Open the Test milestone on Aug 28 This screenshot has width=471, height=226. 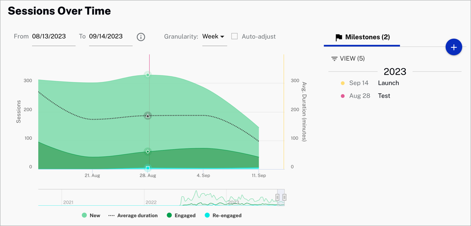tap(384, 96)
